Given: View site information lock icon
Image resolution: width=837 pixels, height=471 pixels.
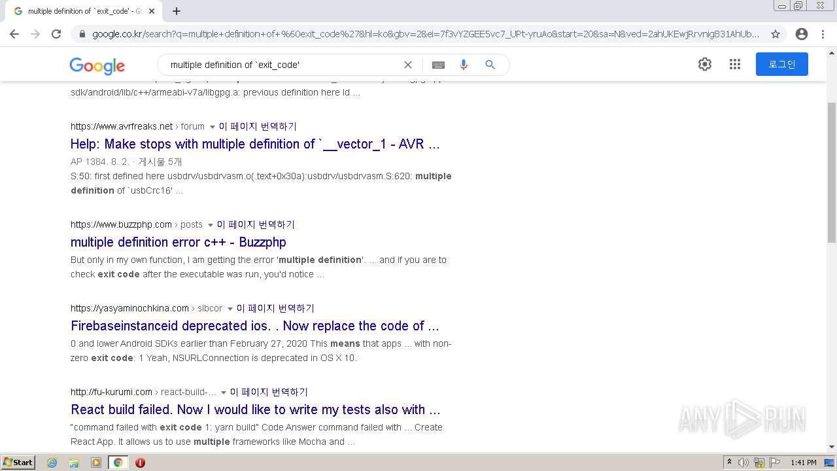Looking at the screenshot, I should click(x=82, y=34).
